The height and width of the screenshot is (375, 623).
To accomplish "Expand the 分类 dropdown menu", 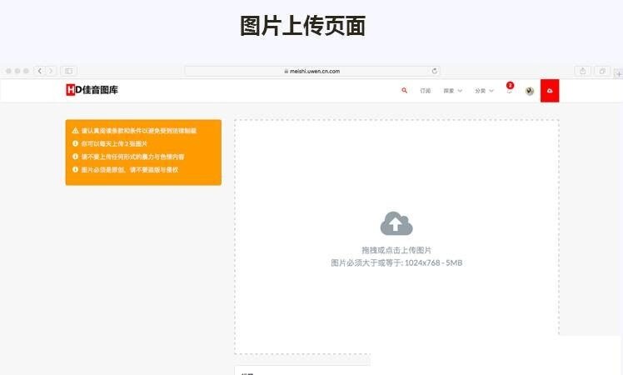I will click(484, 91).
